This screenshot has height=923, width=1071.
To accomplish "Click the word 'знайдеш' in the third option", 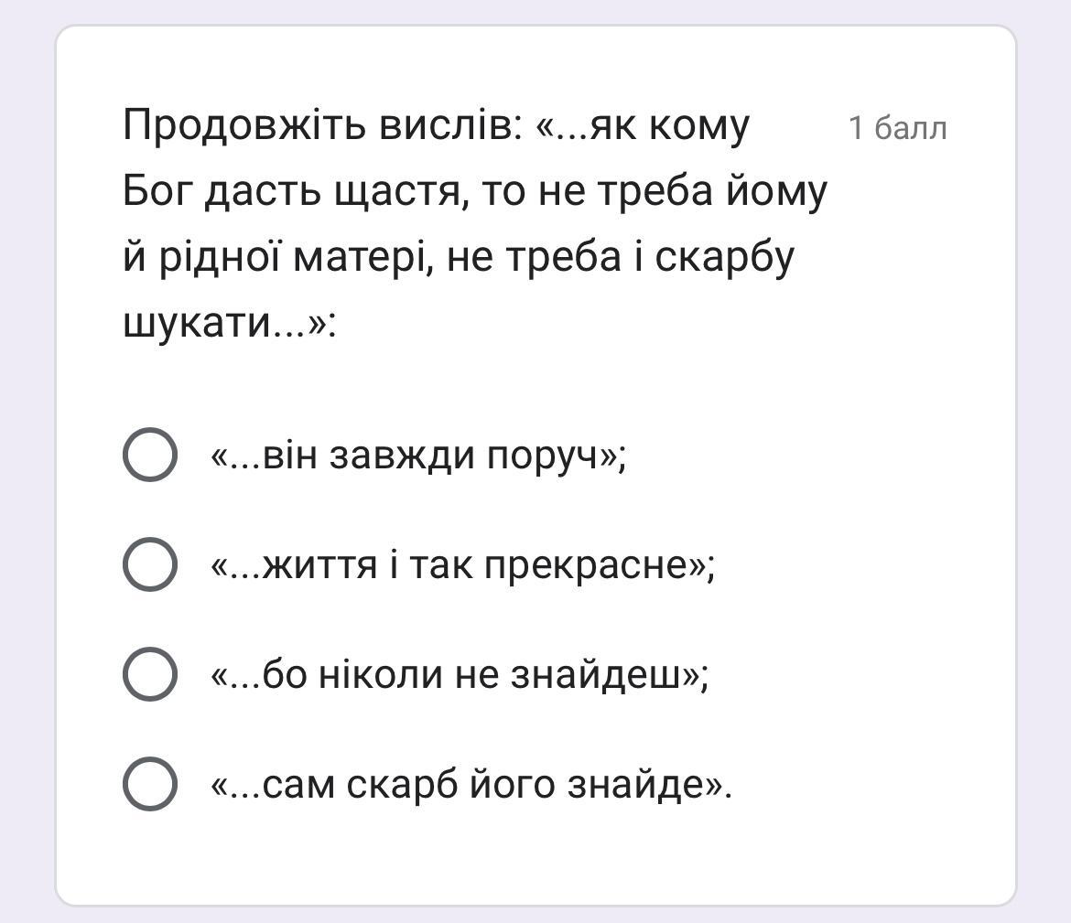I will [x=597, y=675].
